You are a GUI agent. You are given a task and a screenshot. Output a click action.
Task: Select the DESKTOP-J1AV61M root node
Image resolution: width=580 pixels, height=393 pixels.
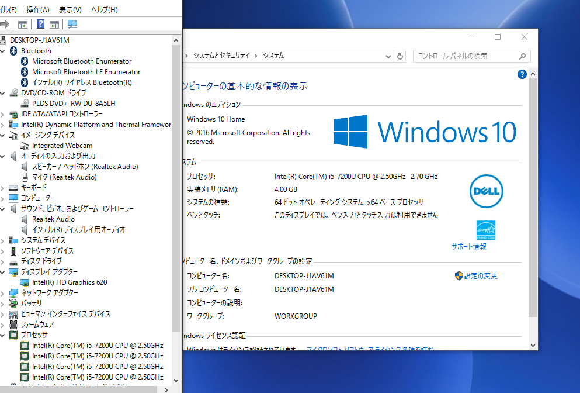pos(39,40)
